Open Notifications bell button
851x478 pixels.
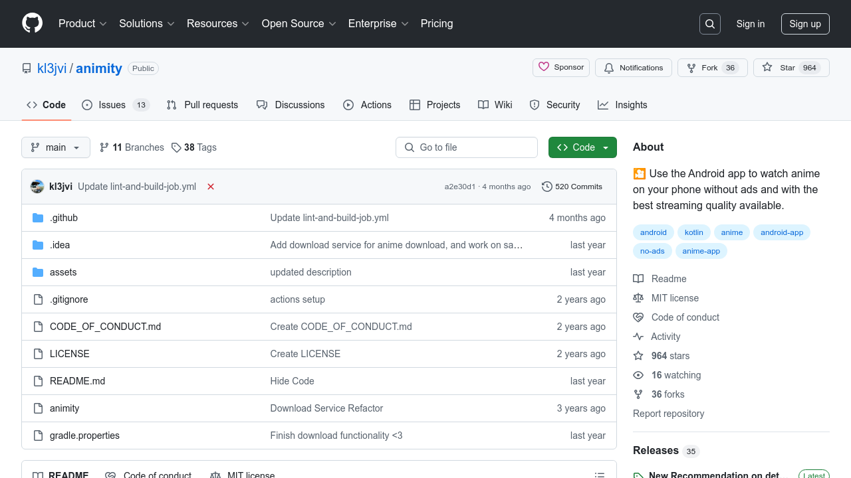(x=634, y=68)
